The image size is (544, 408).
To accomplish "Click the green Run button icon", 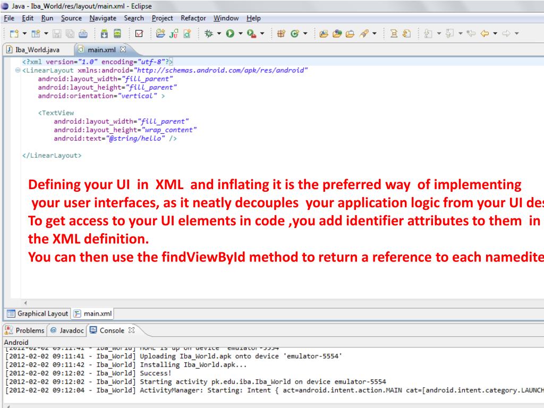I will (x=230, y=33).
